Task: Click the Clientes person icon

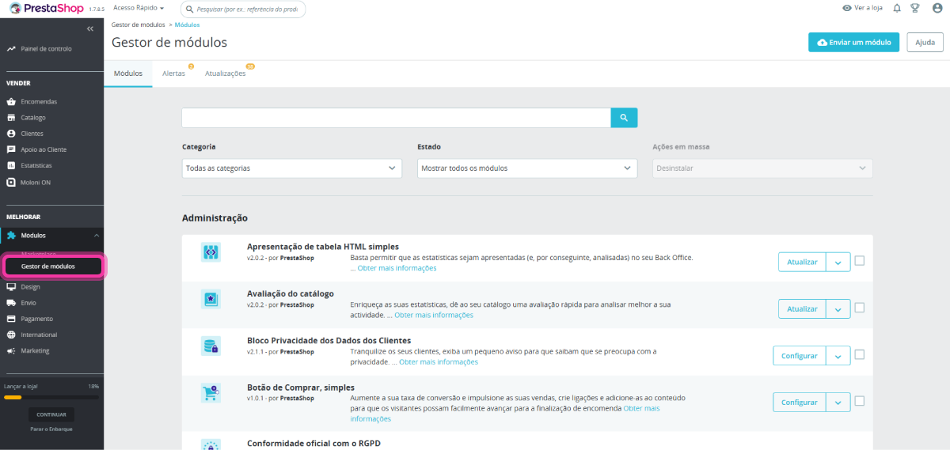Action: tap(11, 134)
